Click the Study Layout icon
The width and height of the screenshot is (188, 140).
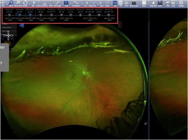(x=134, y=3)
